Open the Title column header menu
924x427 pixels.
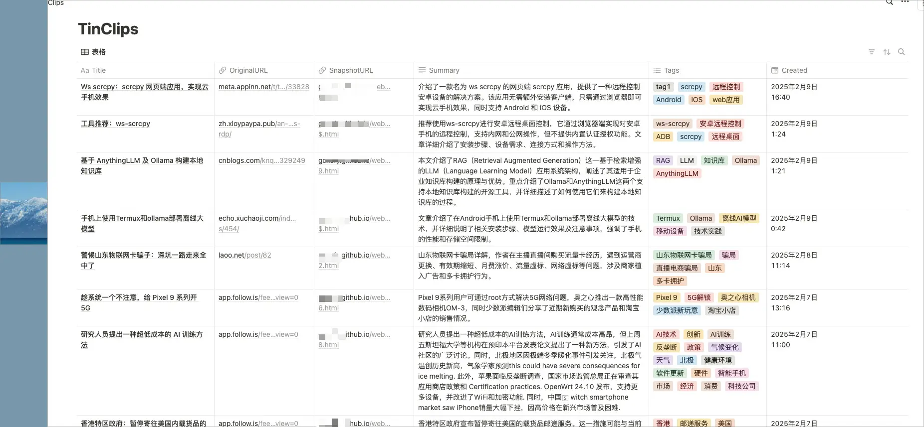[145, 70]
